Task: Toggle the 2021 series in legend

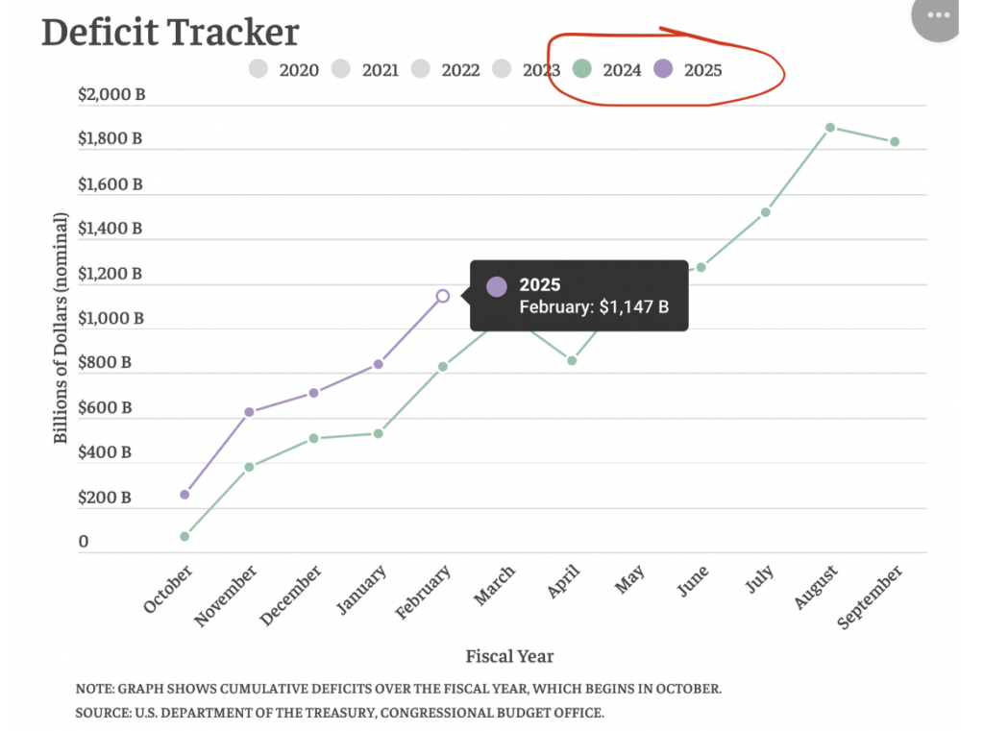Action: point(364,69)
